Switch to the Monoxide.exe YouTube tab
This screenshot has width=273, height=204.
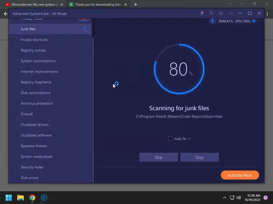click(x=34, y=5)
